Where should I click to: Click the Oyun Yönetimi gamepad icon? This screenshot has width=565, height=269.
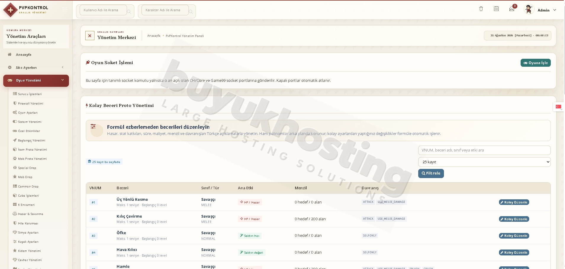click(10, 80)
